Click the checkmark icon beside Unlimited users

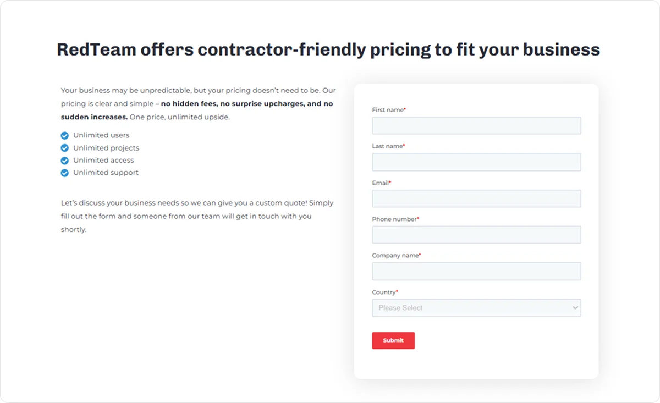(x=64, y=135)
